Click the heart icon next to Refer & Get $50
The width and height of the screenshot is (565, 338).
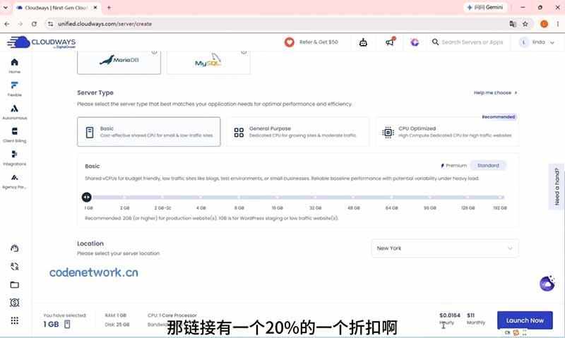[289, 42]
